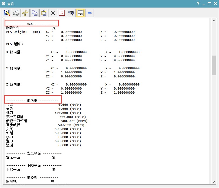
Task: Click the 進給率 section header
Action: (32, 101)
